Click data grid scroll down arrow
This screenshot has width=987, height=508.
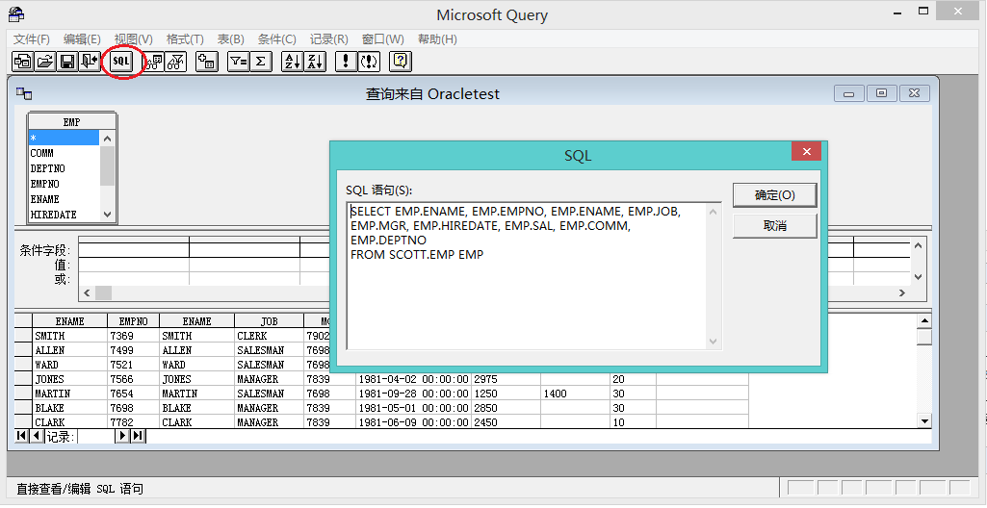[924, 421]
